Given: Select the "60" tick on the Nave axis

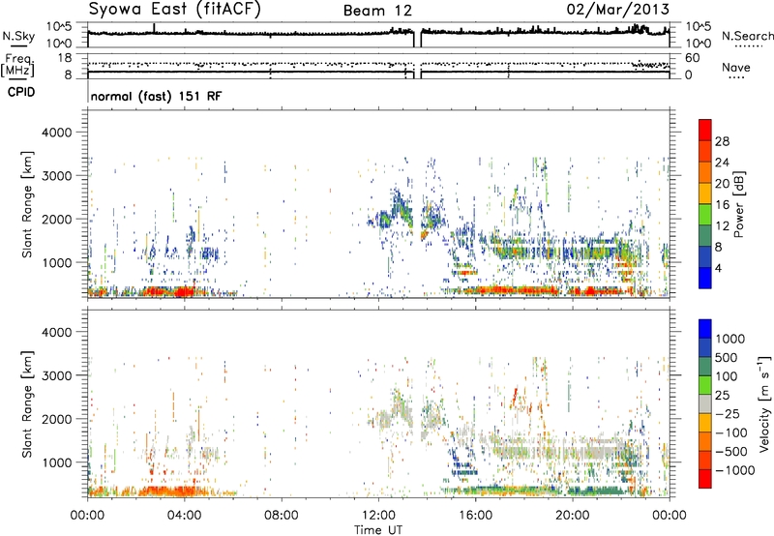Looking at the screenshot, I should tap(692, 57).
